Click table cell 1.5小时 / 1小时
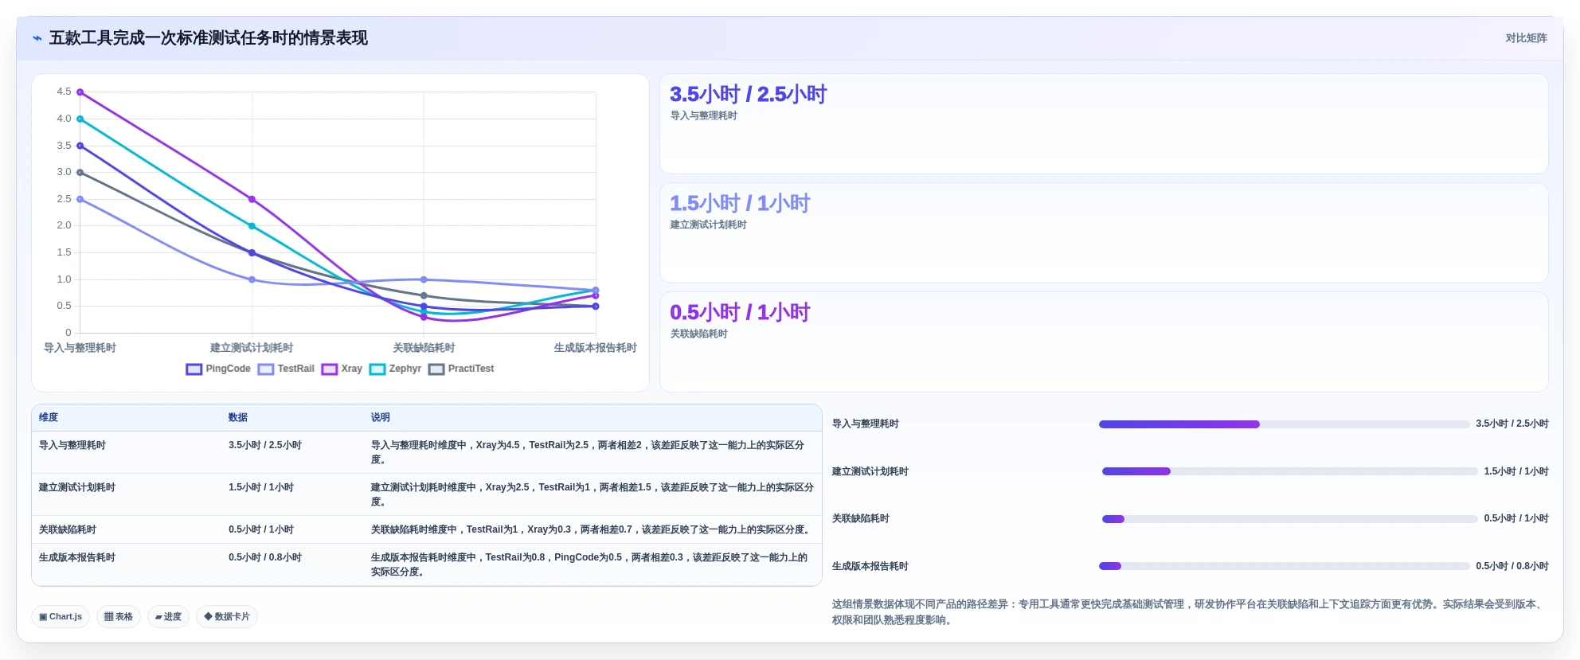The height and width of the screenshot is (660, 1580). pyautogui.click(x=261, y=487)
